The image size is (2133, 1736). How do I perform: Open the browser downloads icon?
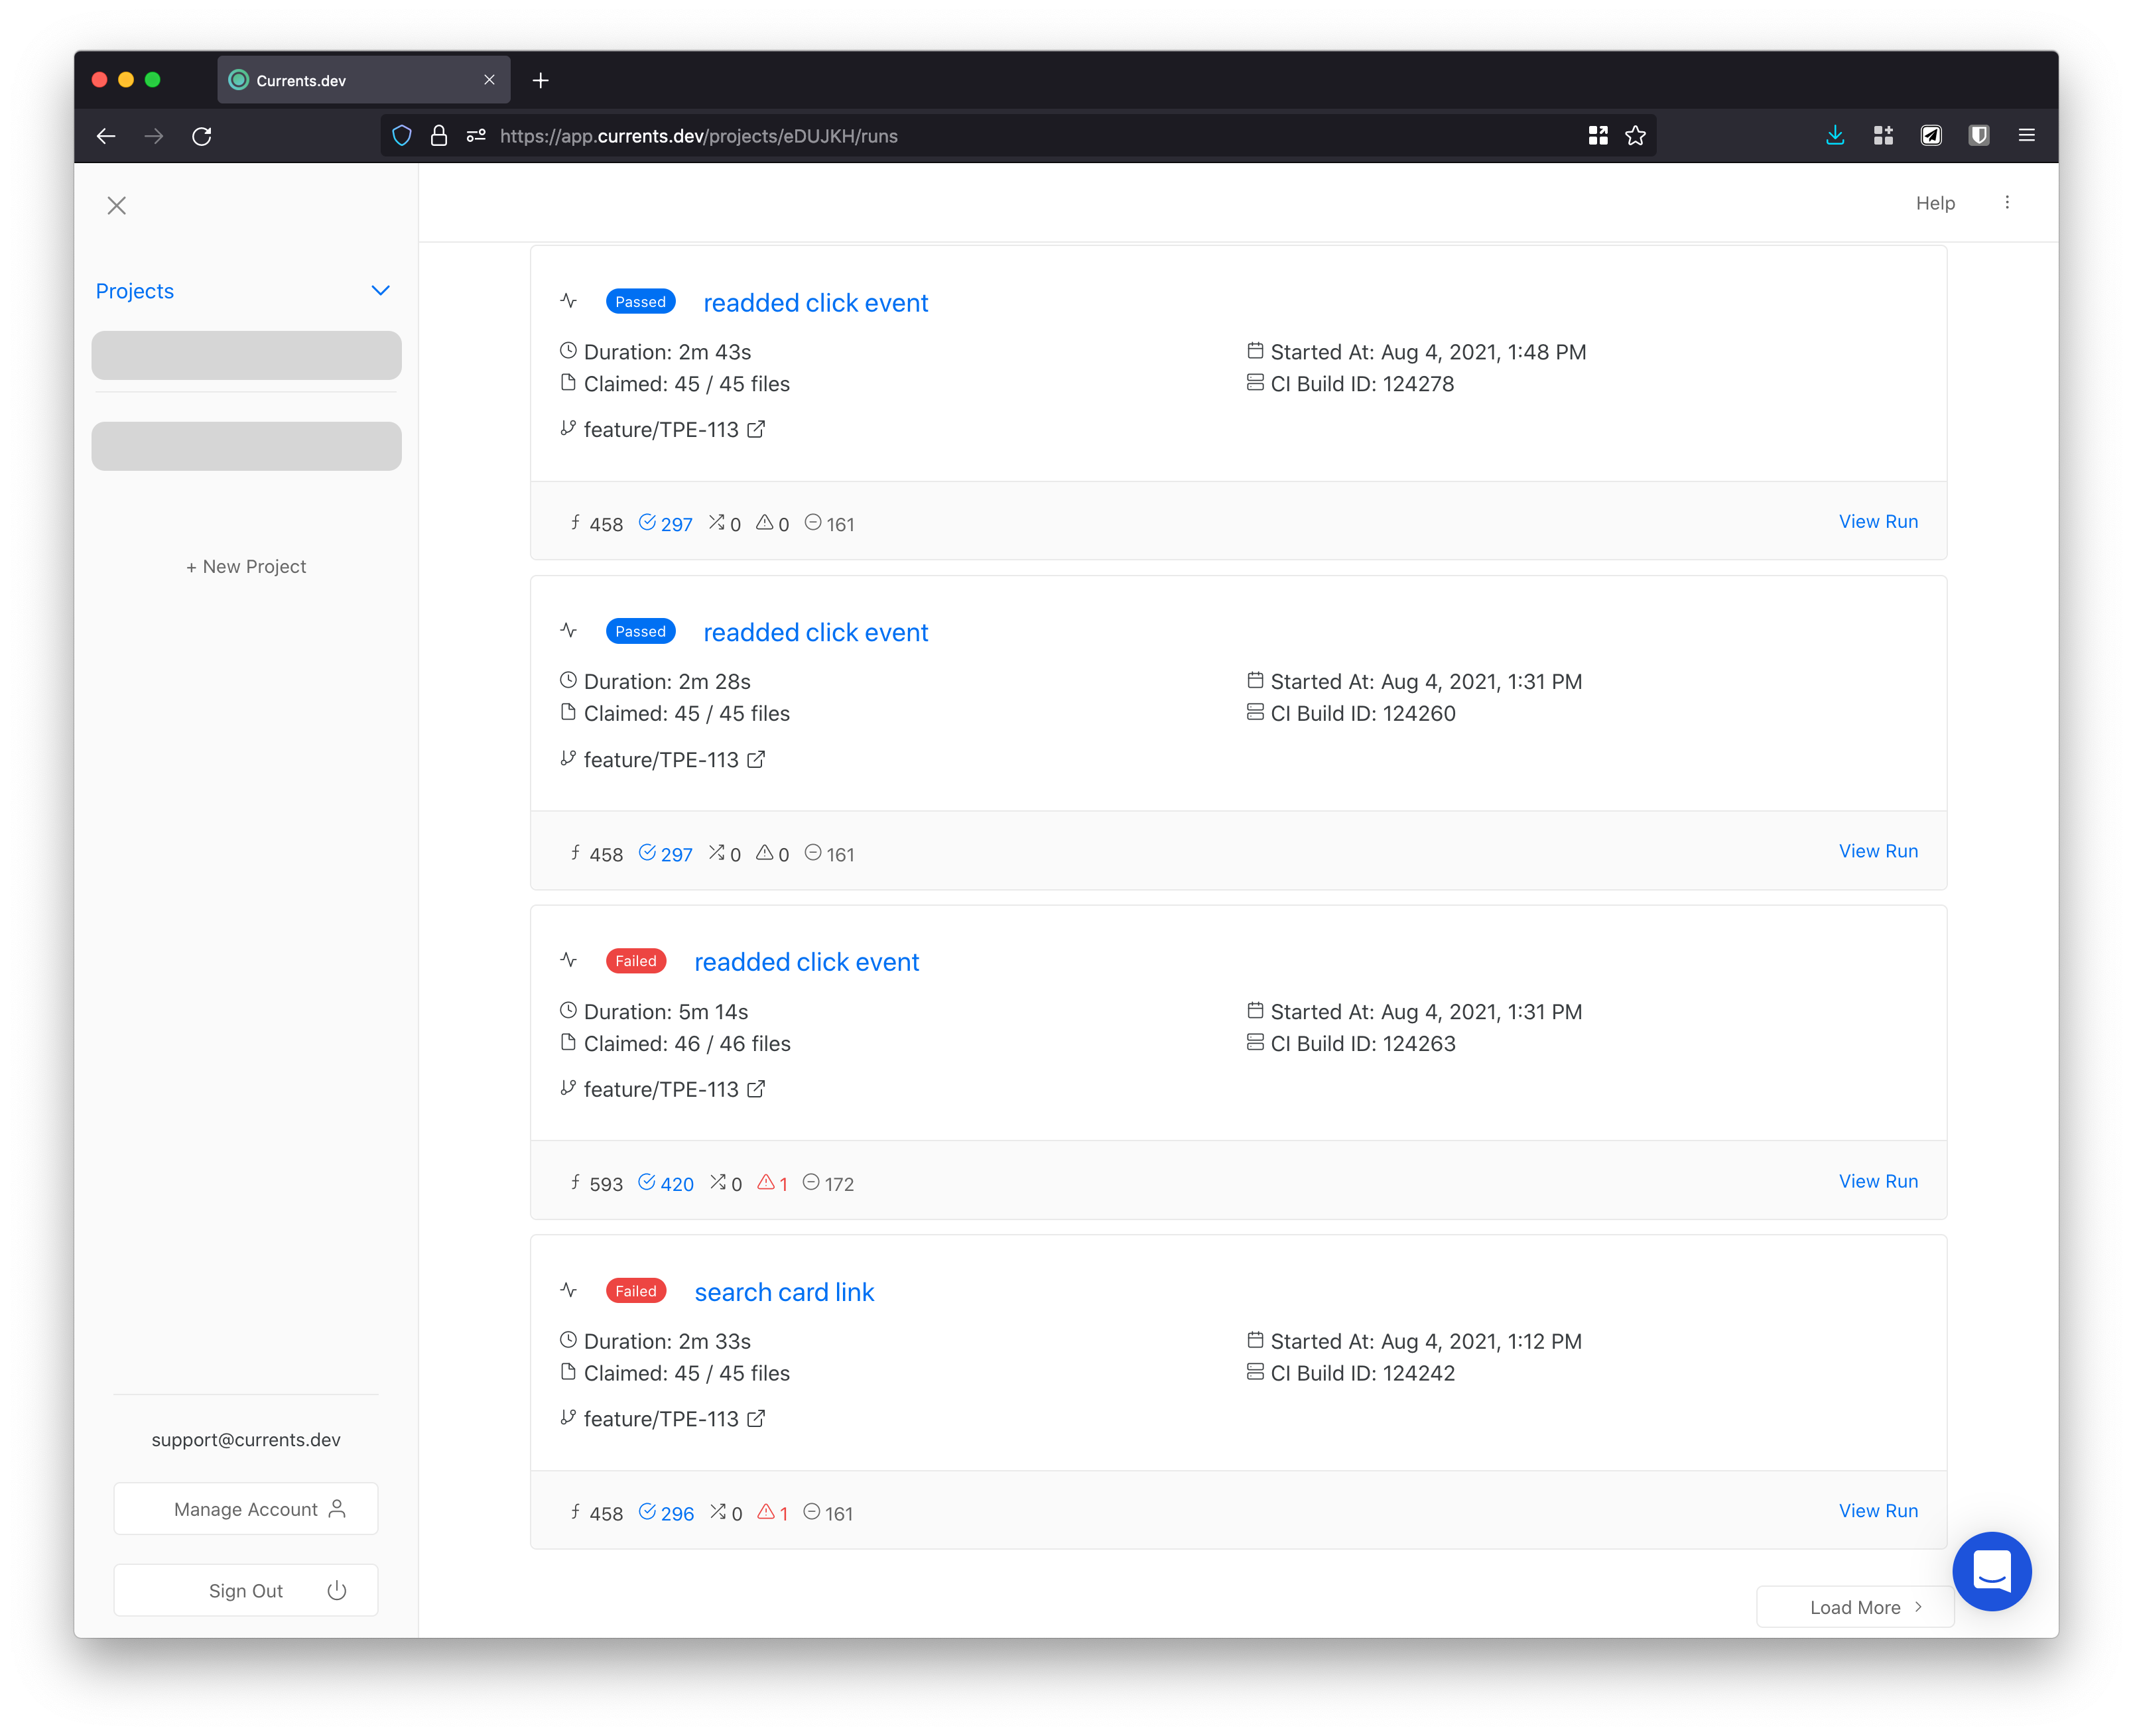pos(1835,136)
